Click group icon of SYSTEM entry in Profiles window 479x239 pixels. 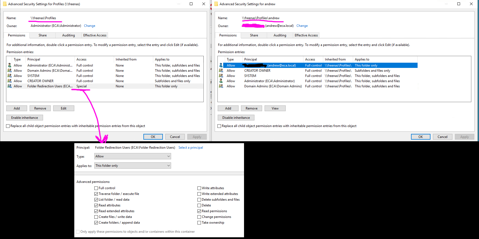point(10,76)
